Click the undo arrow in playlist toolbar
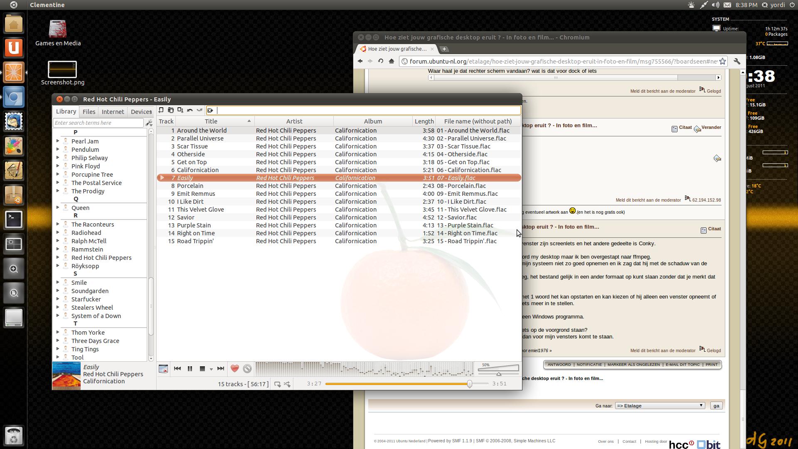 190,110
